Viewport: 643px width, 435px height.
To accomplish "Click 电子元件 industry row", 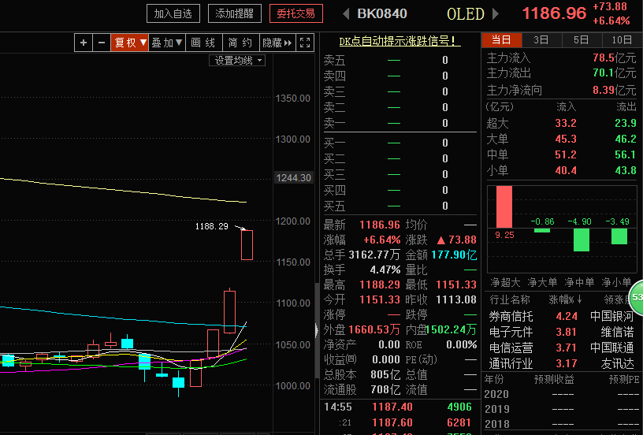I will [561, 332].
